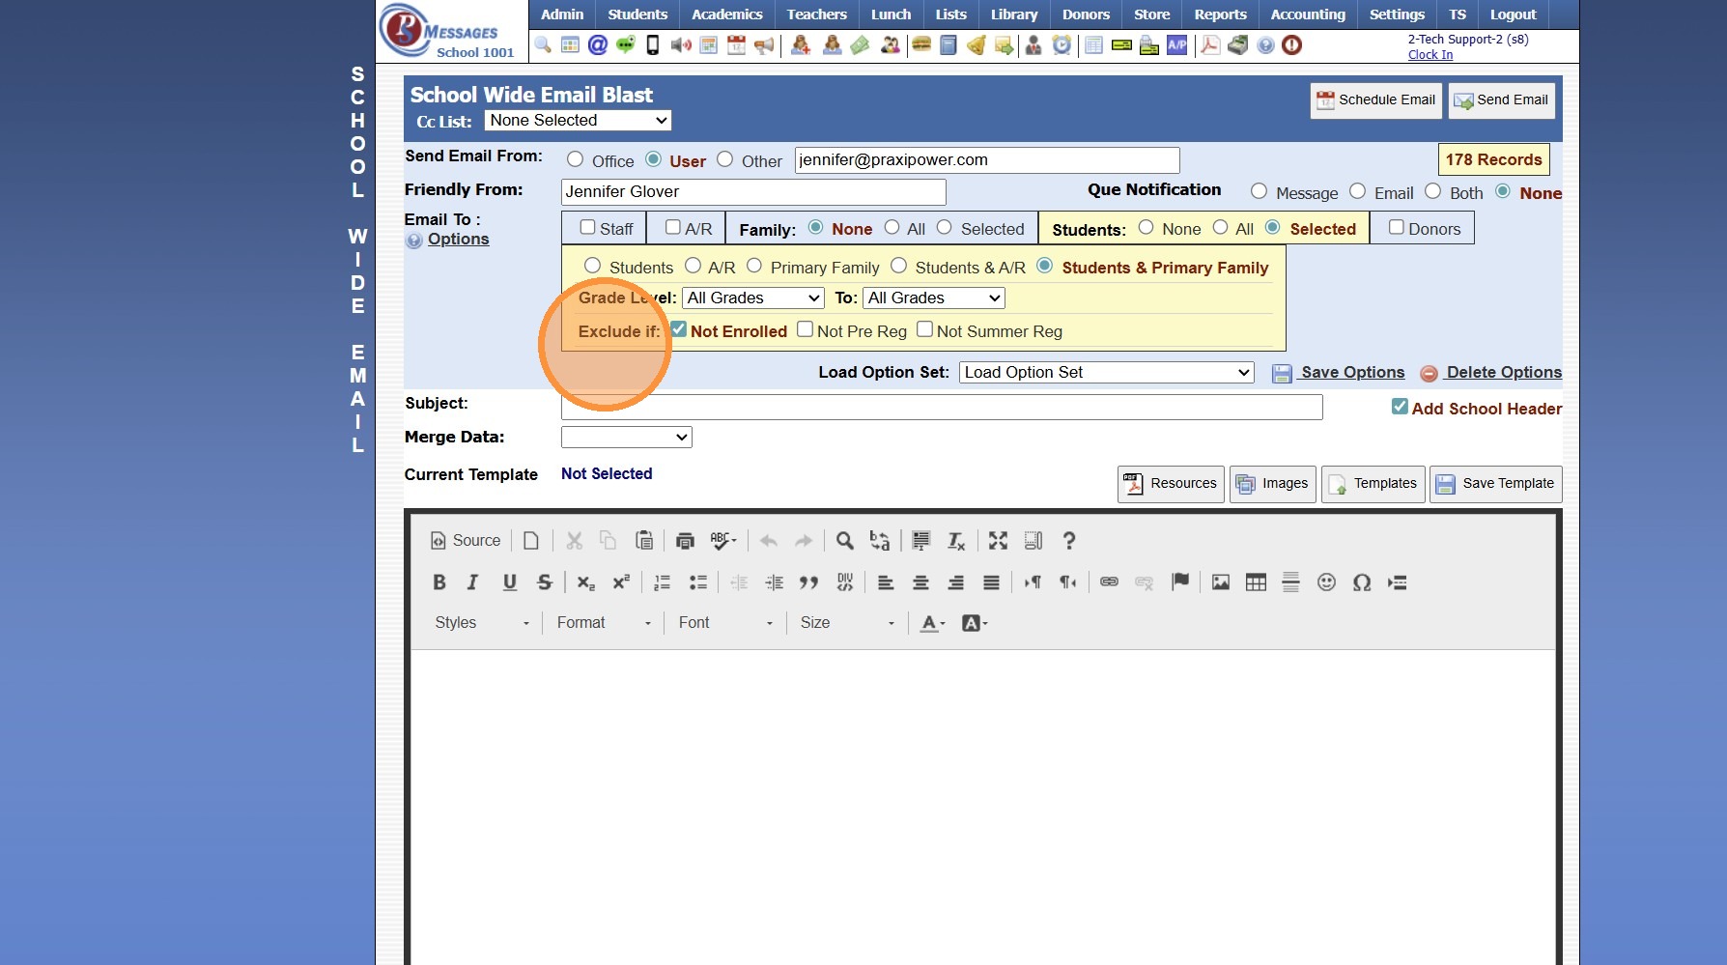Viewport: 1727px width, 965px height.
Task: Select the Office radio button
Action: click(x=576, y=160)
